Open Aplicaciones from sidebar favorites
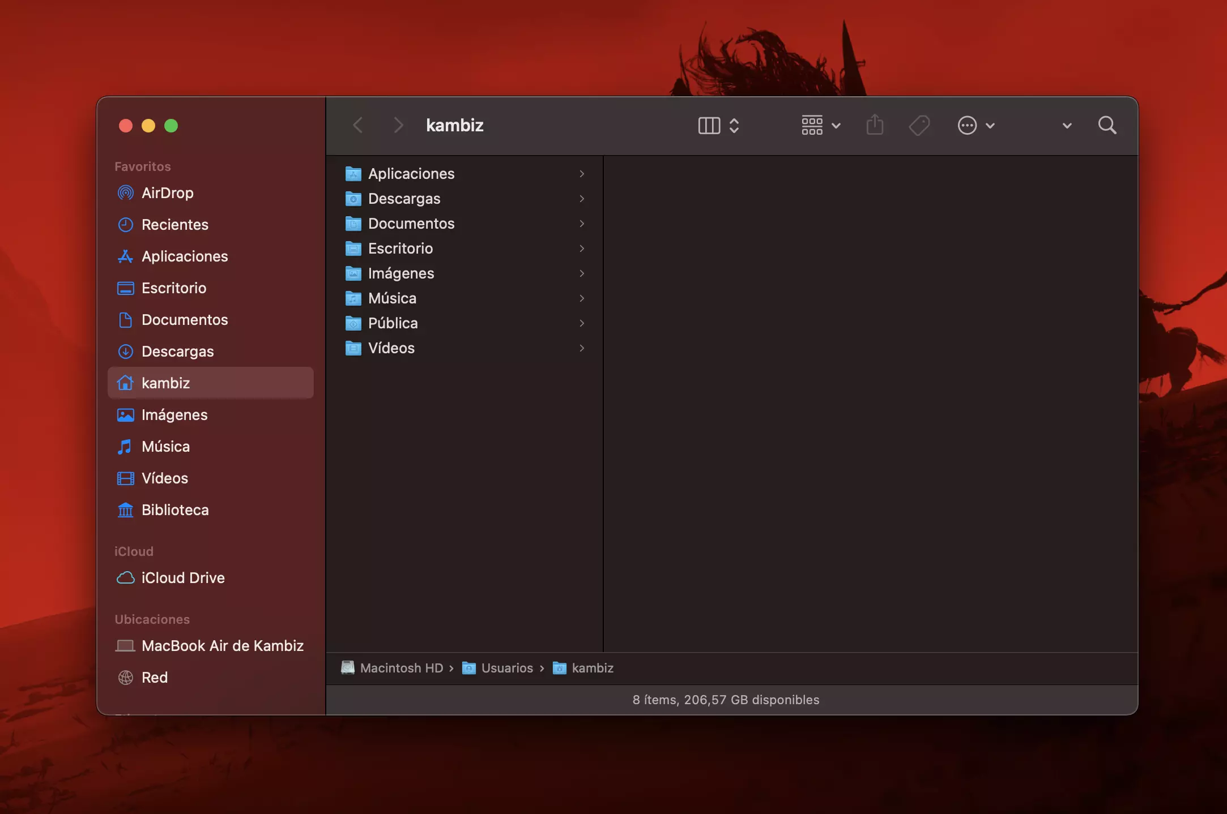 click(210, 256)
